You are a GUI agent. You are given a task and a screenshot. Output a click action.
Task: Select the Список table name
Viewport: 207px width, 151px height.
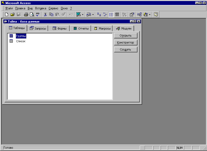point(21,41)
